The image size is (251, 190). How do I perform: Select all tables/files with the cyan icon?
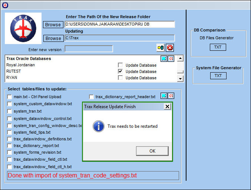(x=164, y=96)
